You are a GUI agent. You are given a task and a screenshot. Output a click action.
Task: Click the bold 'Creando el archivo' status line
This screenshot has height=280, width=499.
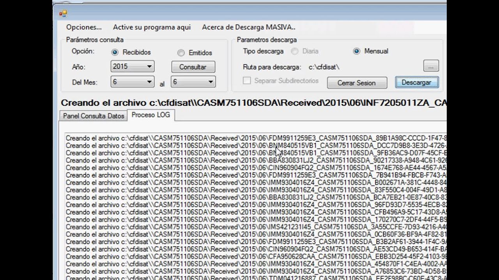[x=254, y=103]
